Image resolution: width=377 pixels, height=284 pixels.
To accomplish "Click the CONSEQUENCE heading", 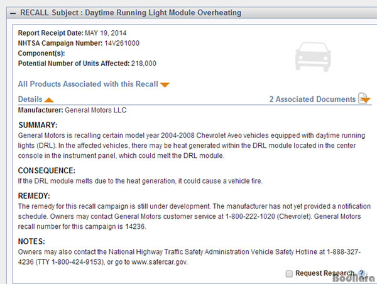I will coord(46,170).
